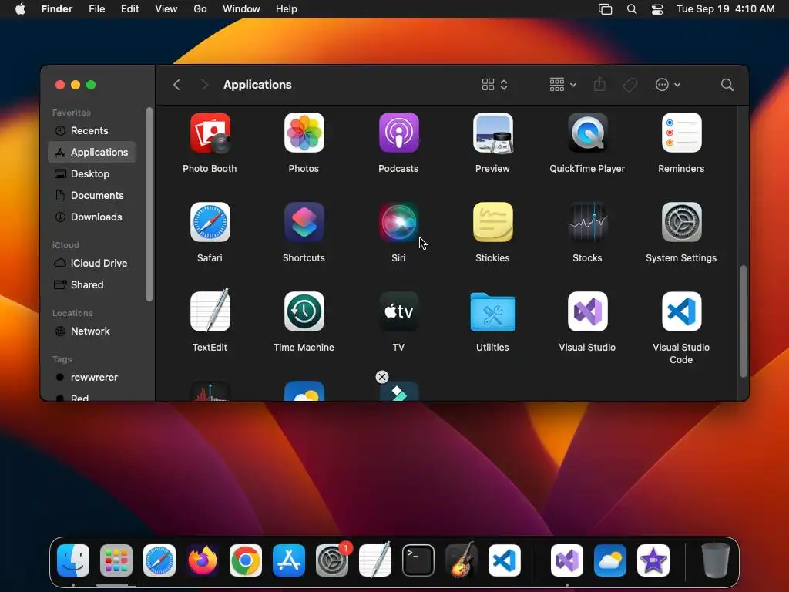
Task: Open App Store from the Dock
Action: coord(289,560)
